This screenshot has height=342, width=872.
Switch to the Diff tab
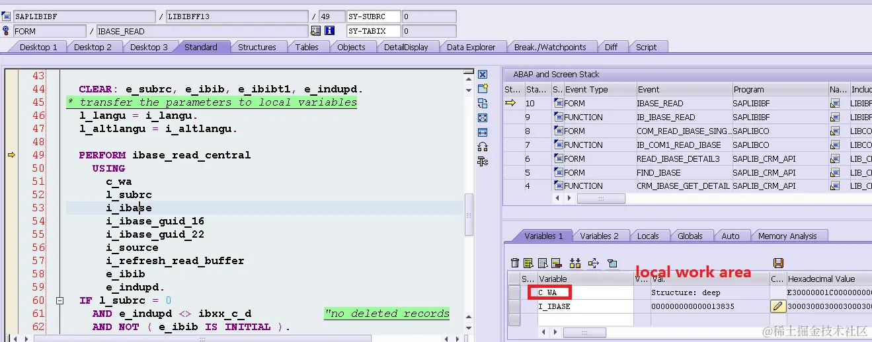pos(612,47)
